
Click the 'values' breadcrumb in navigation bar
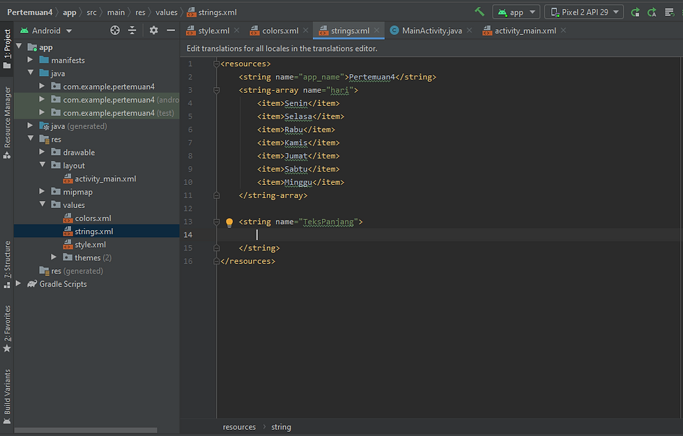[167, 13]
